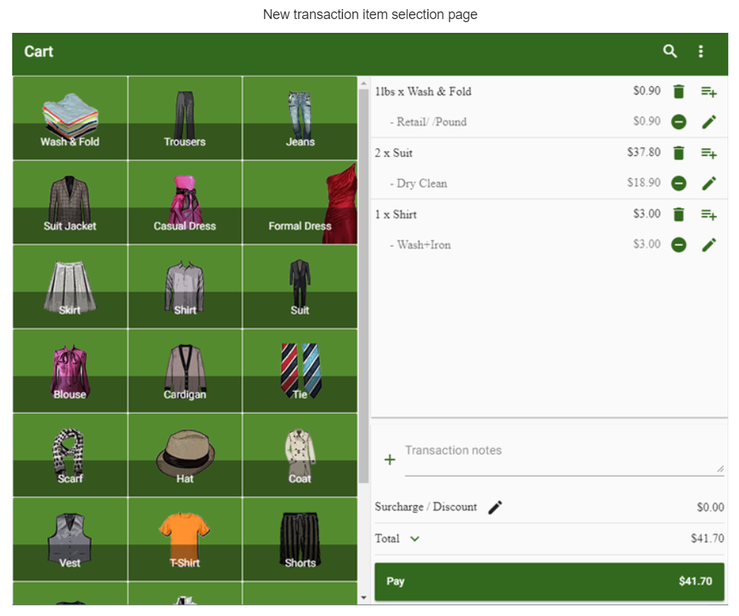739x616 pixels.
Task: Select the '2 x Suit' line text
Action: (393, 153)
